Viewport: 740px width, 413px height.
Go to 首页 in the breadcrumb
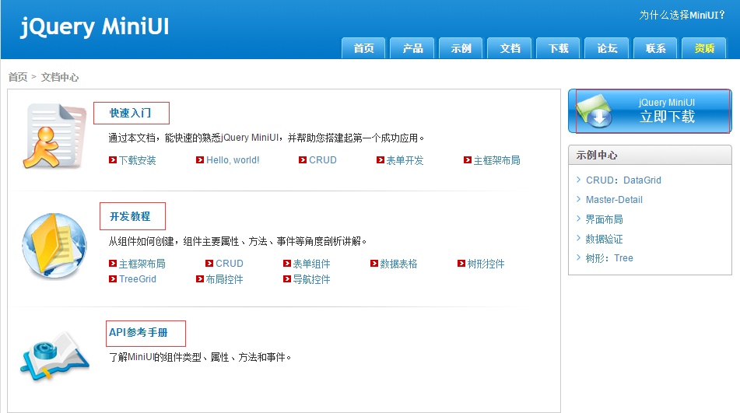point(18,77)
